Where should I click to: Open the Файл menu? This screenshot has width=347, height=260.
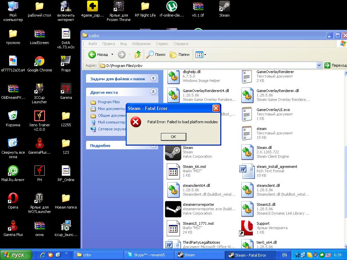tap(93, 44)
